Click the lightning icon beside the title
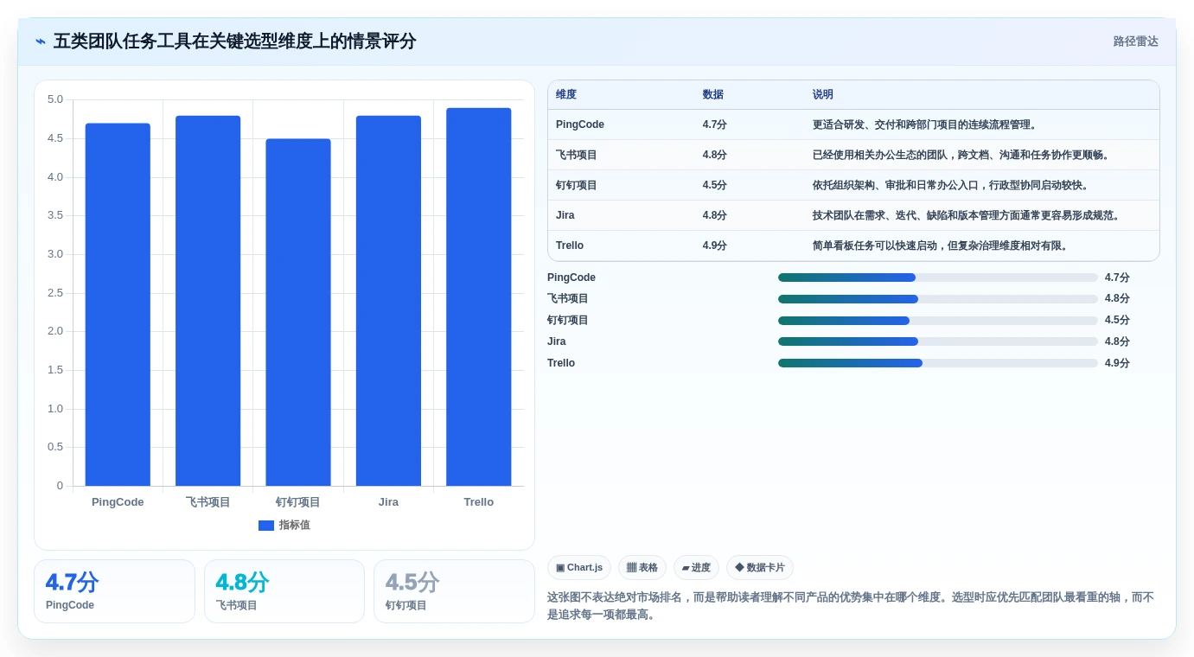Viewport: 1194px width, 657px height. (41, 41)
